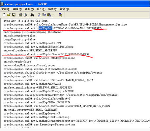
Task: Click the Copy icon
Action: click(x=44, y=15)
